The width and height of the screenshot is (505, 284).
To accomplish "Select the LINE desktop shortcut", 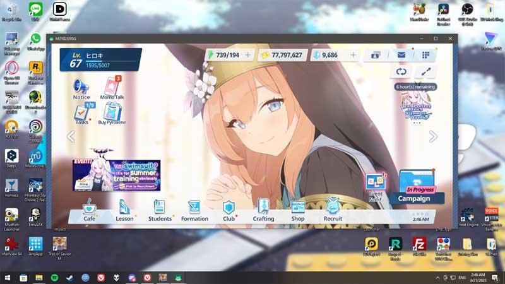I will click(x=35, y=12).
